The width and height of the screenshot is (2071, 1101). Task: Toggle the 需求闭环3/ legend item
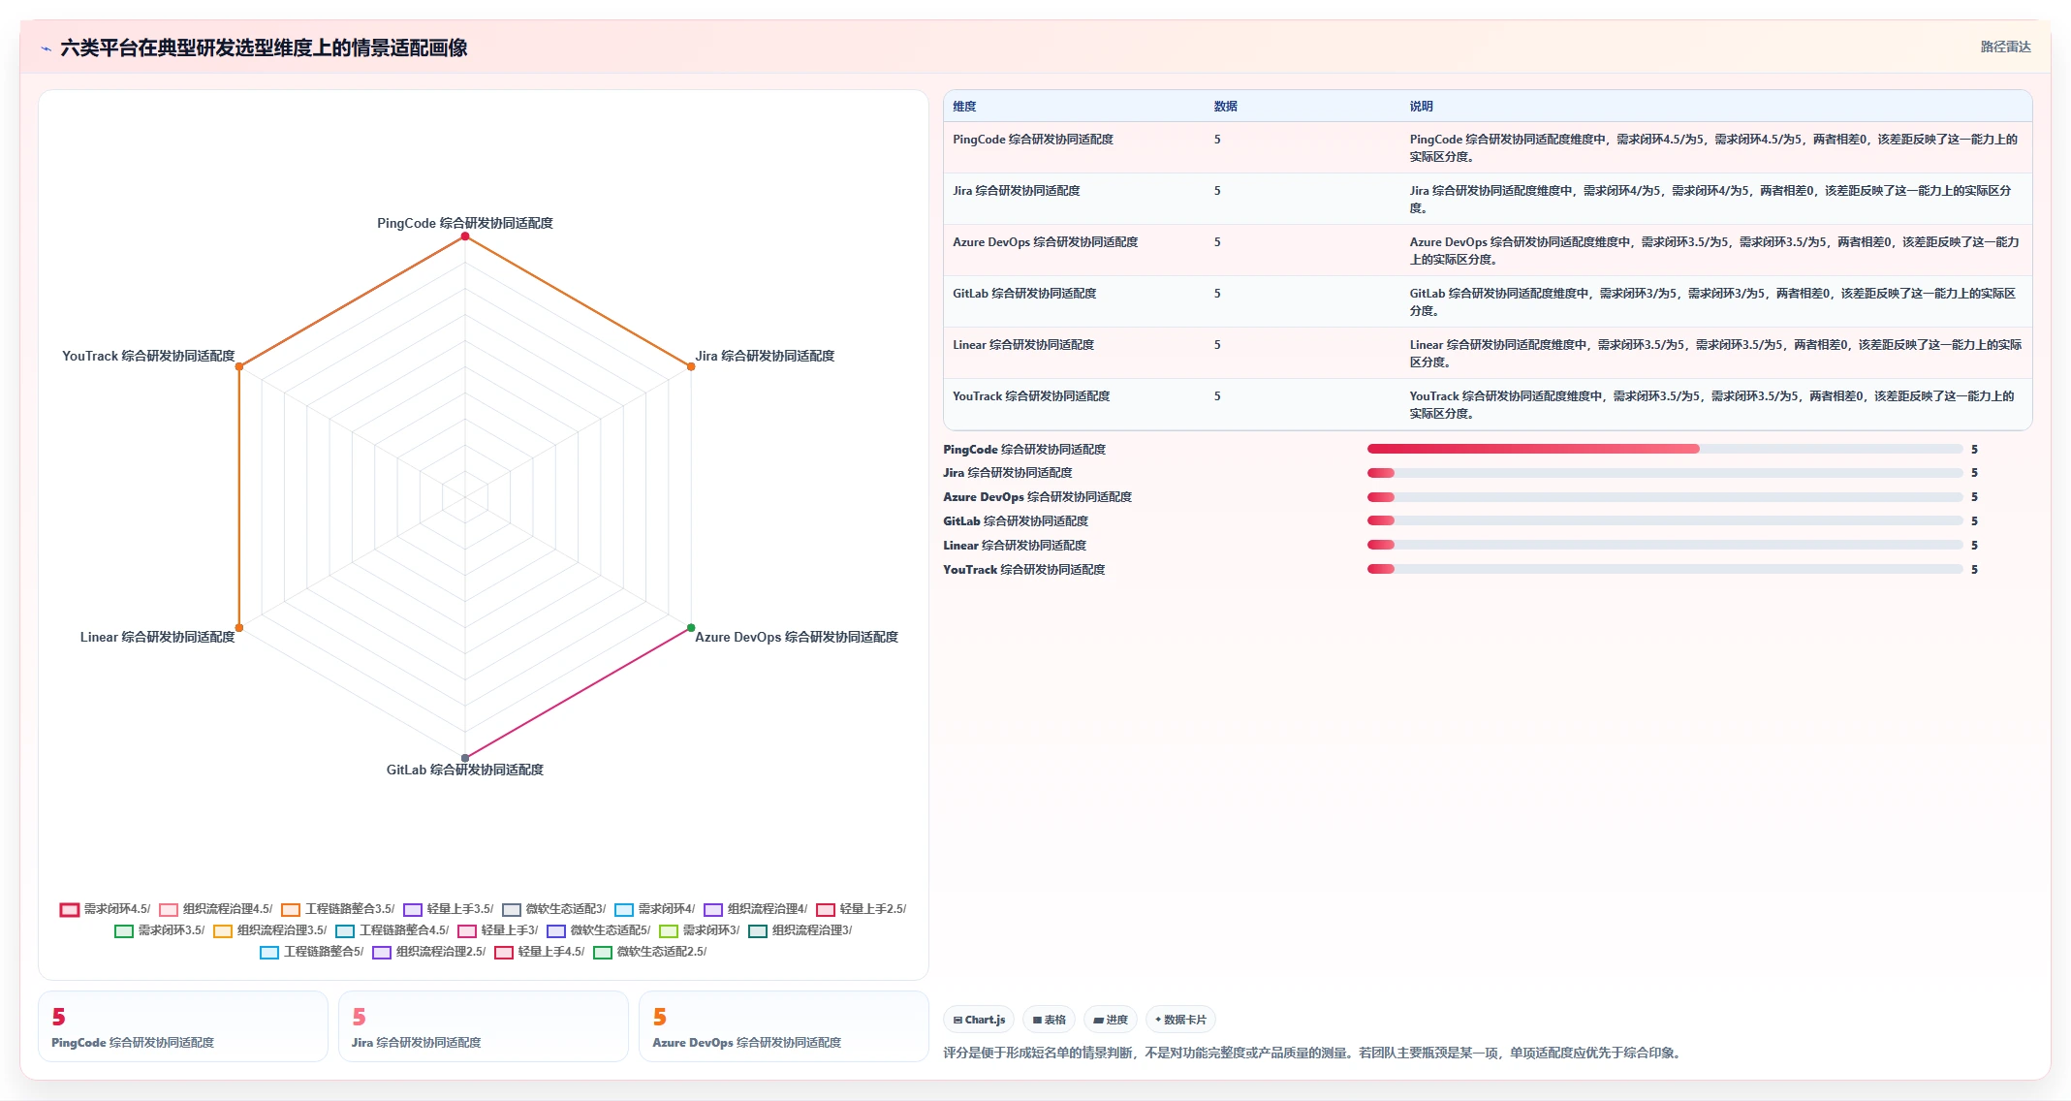point(699,930)
